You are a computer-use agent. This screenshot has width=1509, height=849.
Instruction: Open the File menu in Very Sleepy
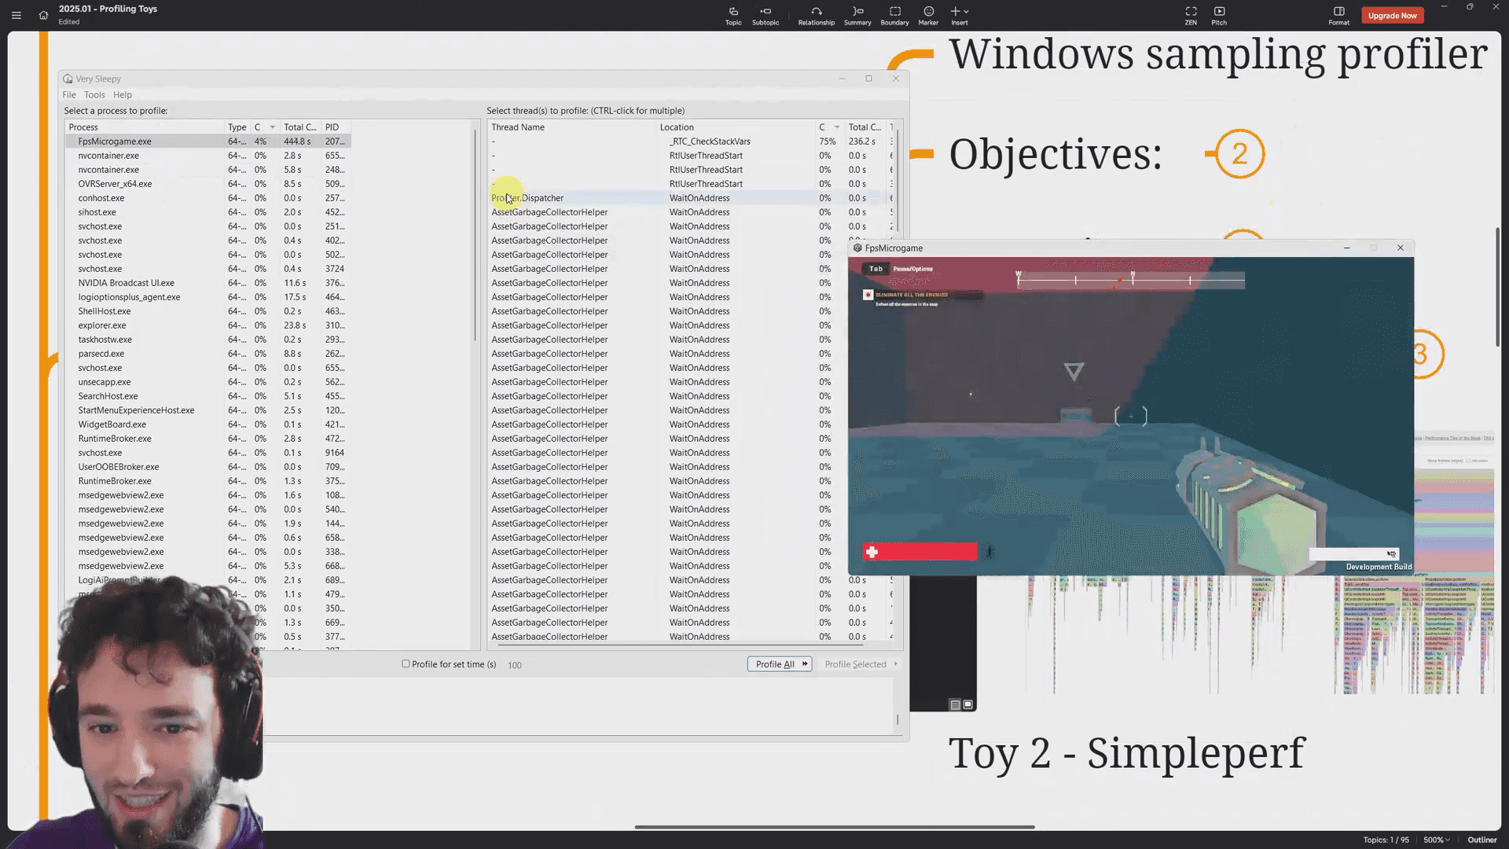[68, 94]
